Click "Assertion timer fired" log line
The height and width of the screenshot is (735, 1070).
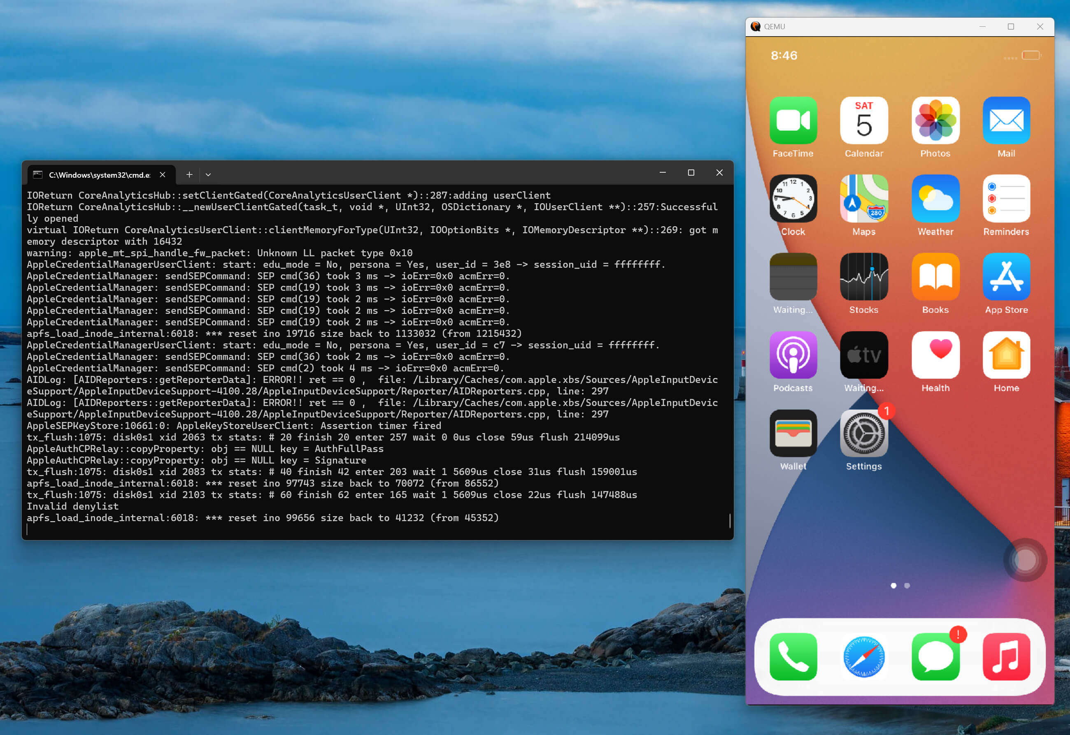point(234,426)
